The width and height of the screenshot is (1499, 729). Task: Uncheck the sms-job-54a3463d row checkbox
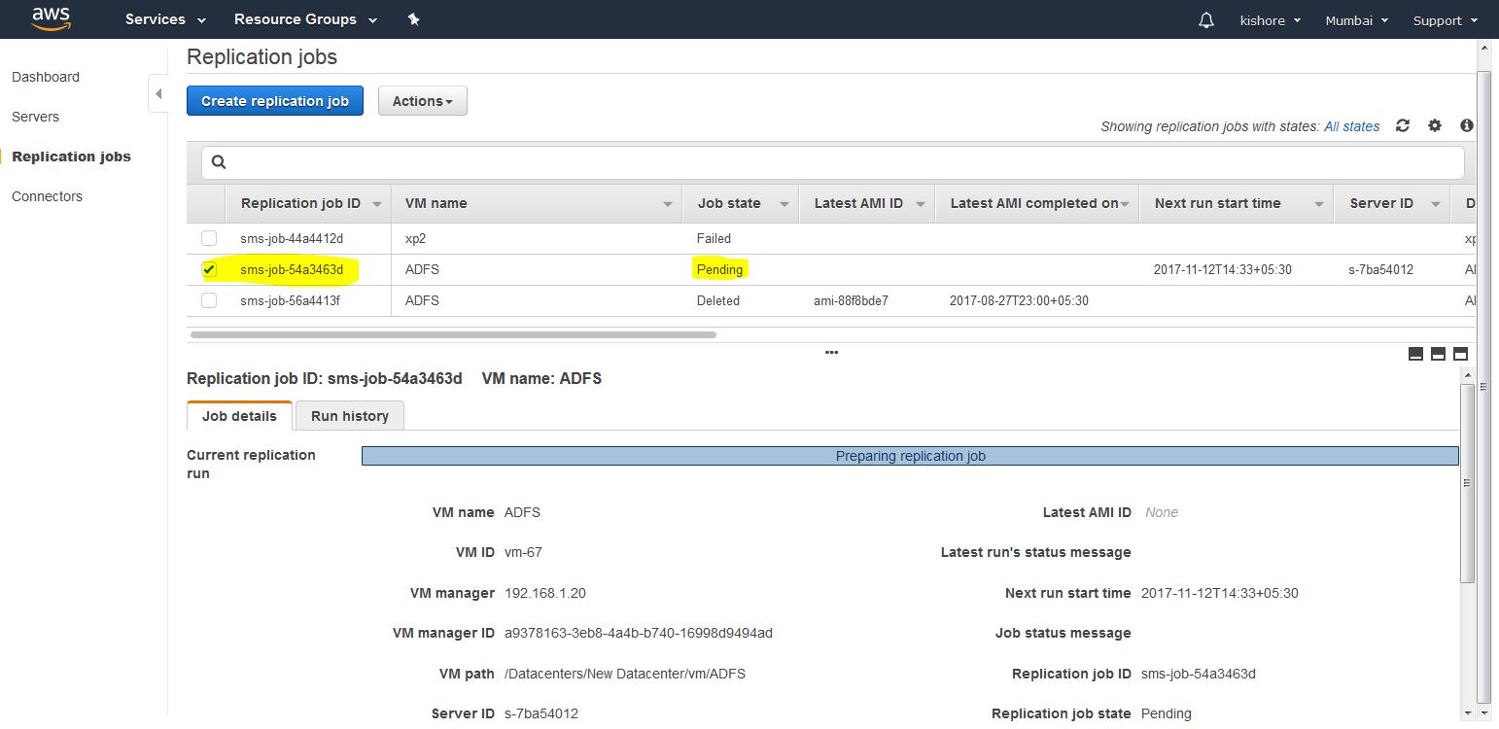(209, 269)
